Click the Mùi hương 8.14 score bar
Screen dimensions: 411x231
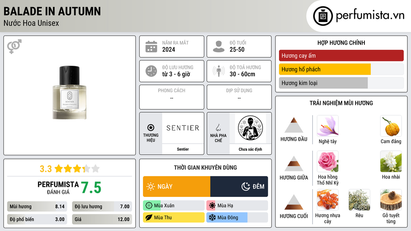tap(37, 207)
